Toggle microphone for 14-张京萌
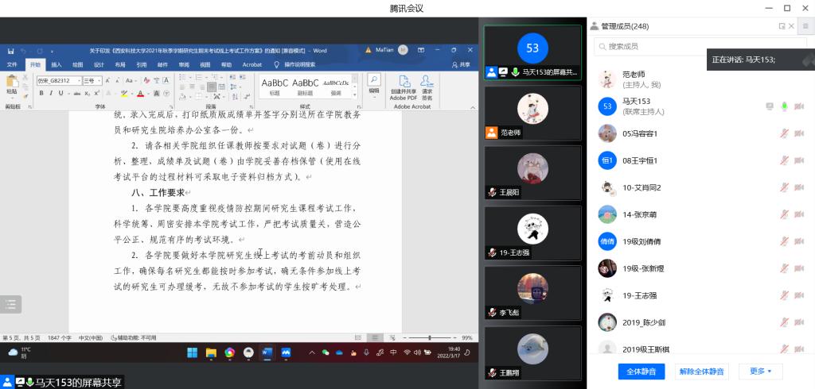Image resolution: width=815 pixels, height=389 pixels. (x=785, y=214)
